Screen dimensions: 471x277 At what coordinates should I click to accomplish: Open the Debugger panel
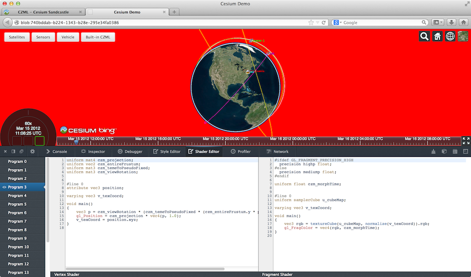[130, 152]
